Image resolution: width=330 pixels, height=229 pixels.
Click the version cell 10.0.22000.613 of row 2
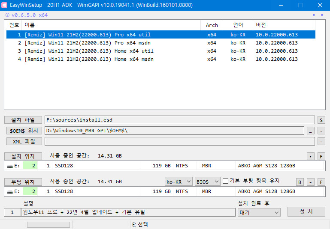276,43
